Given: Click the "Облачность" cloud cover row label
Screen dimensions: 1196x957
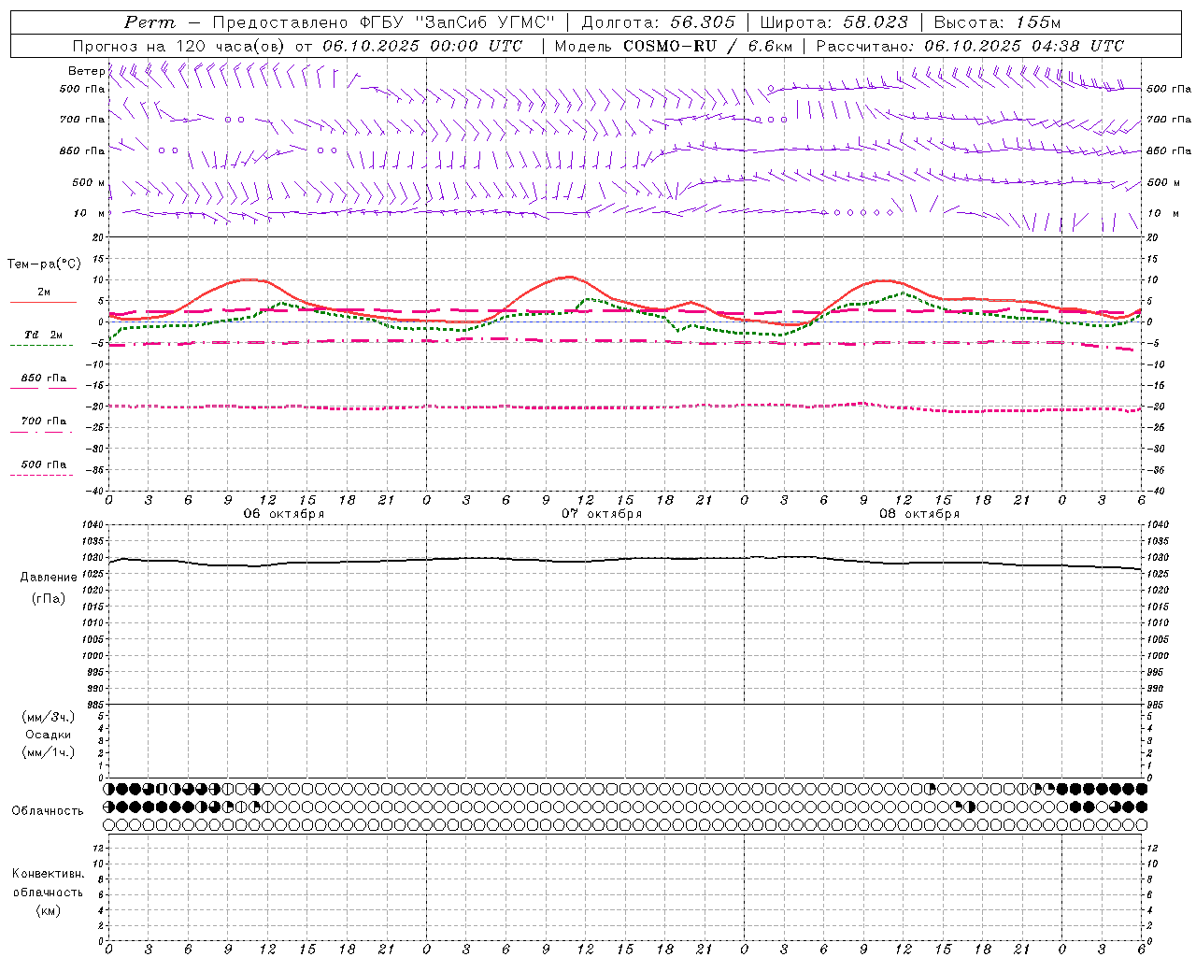Looking at the screenshot, I should coord(48,810).
